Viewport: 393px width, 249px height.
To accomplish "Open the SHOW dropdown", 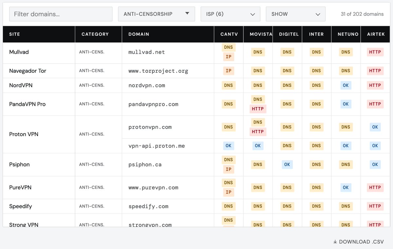I will pyautogui.click(x=296, y=14).
